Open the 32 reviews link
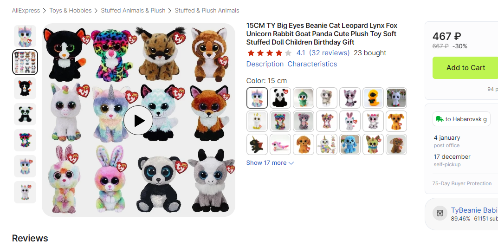The width and height of the screenshot is (498, 247). coord(329,53)
